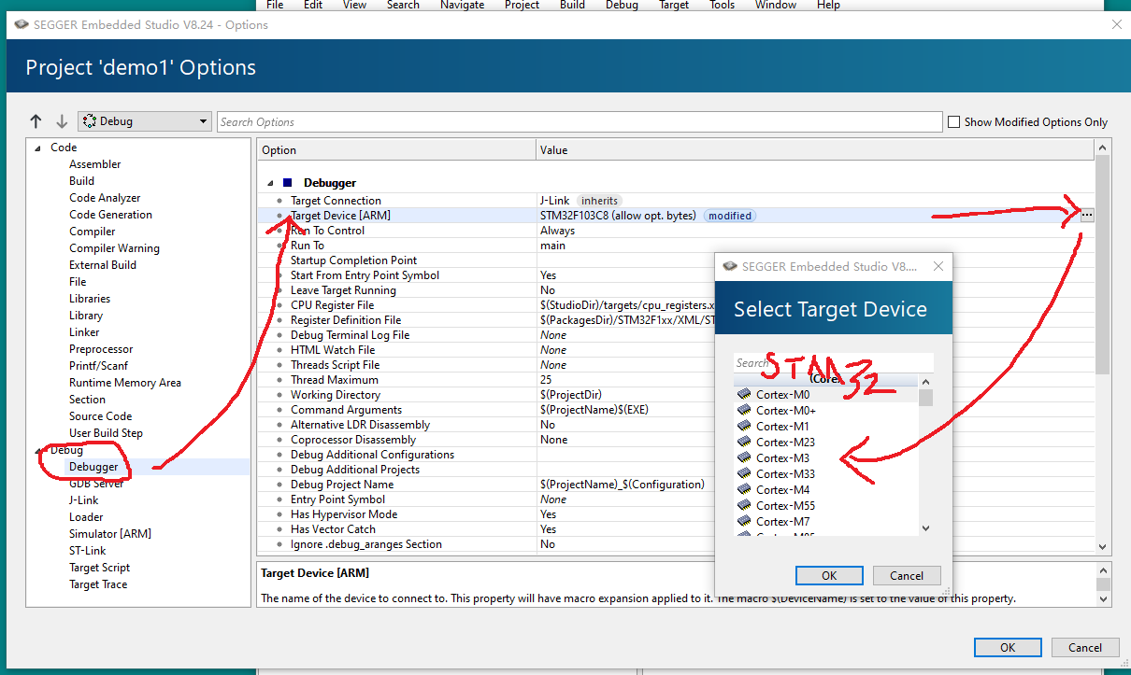Select the Thread Maximum option row
Screen dimensions: 1131x675
click(x=676, y=380)
